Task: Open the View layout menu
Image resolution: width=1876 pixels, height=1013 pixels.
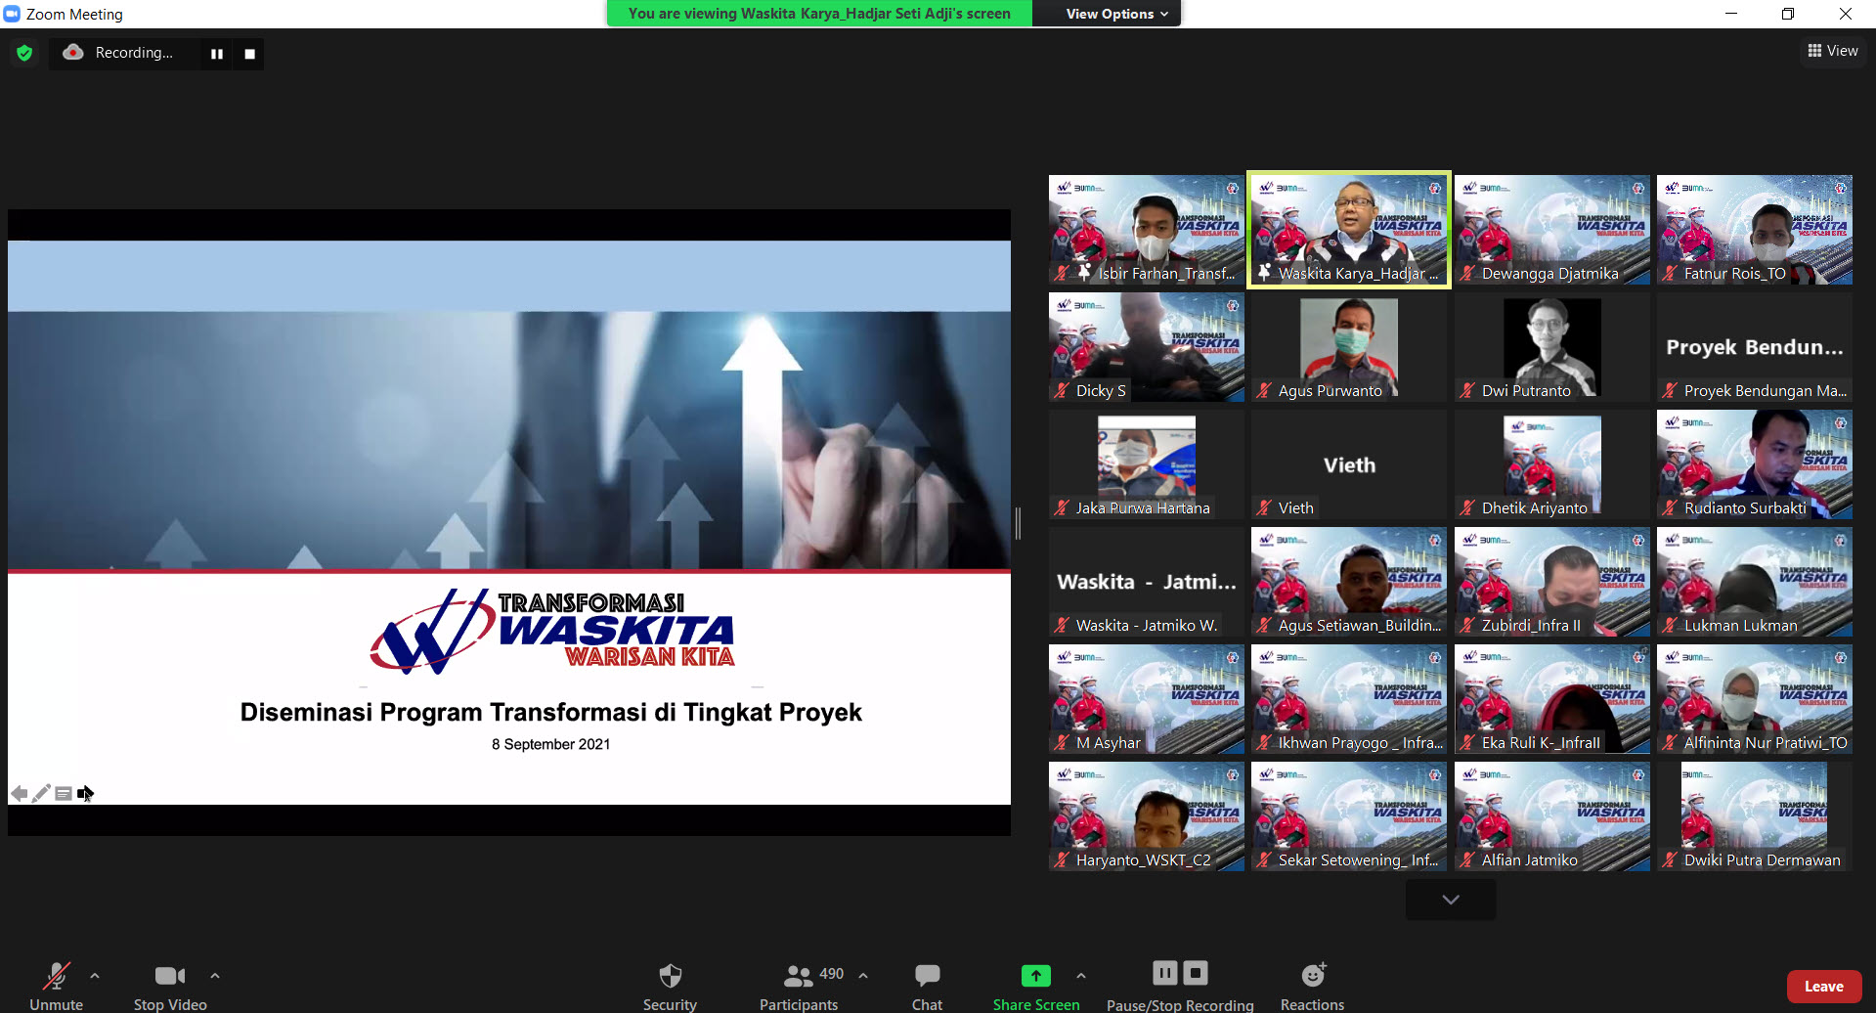Action: (x=1833, y=51)
